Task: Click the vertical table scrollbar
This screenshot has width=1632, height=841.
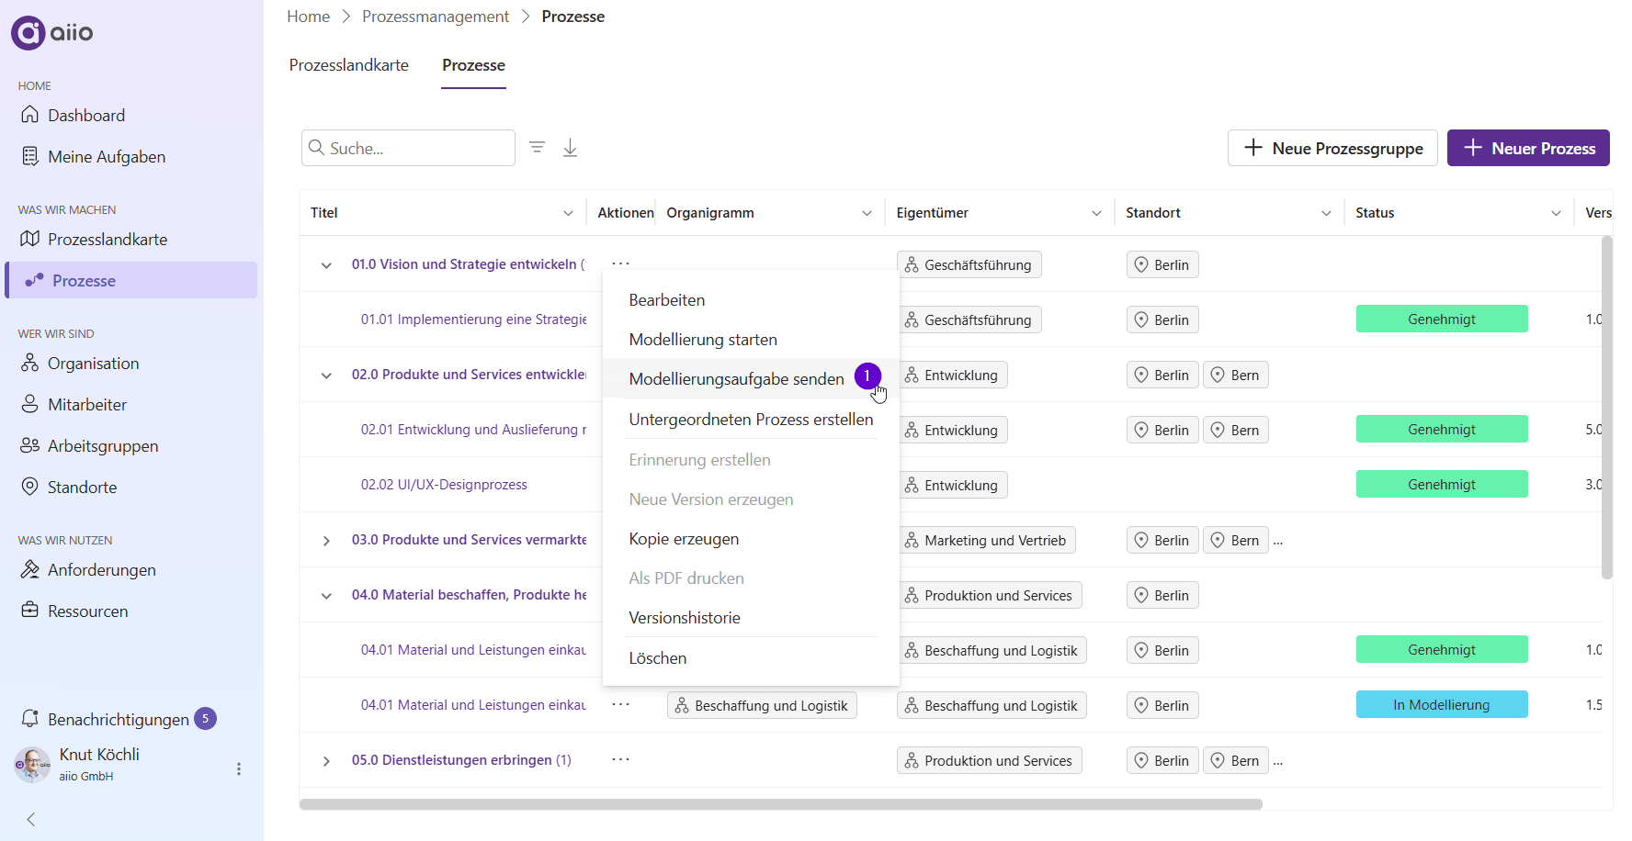Action: 1607,408
